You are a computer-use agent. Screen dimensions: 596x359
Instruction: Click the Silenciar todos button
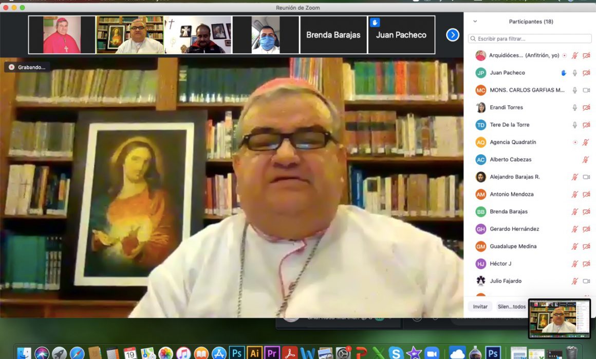tap(512, 307)
